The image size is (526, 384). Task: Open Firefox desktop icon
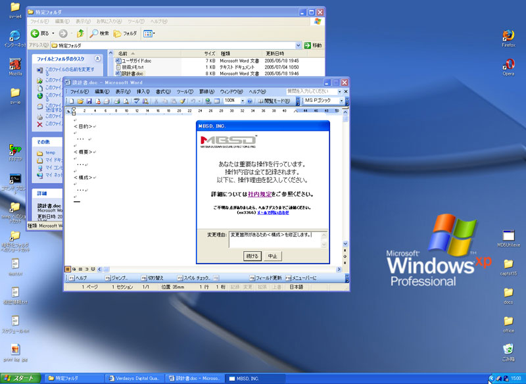click(x=508, y=38)
